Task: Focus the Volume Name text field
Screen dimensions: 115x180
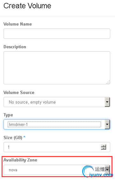Action: tap(57, 34)
